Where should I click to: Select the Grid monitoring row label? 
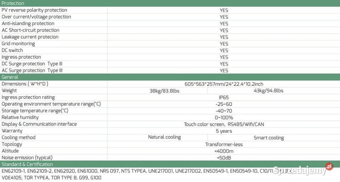pos(18,44)
